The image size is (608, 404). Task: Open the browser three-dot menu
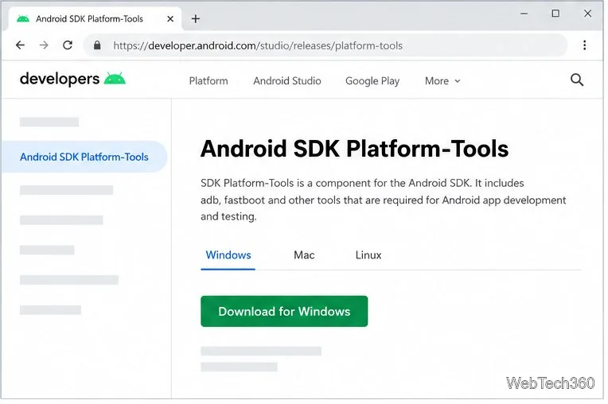[584, 45]
